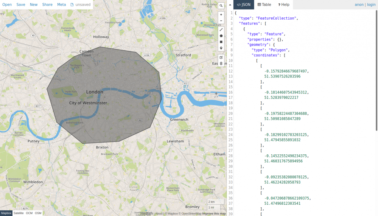Screen dimensions: 378x216
Task: Click the "Polygon" type value
Action: [x=278, y=50]
